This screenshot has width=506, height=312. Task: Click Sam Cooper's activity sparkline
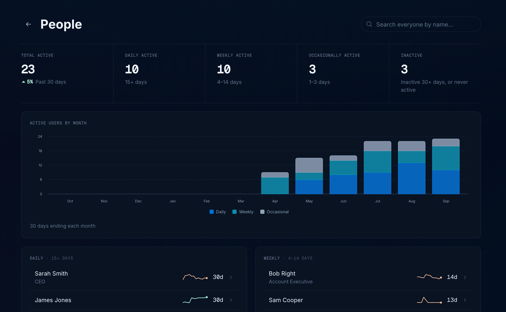click(429, 300)
